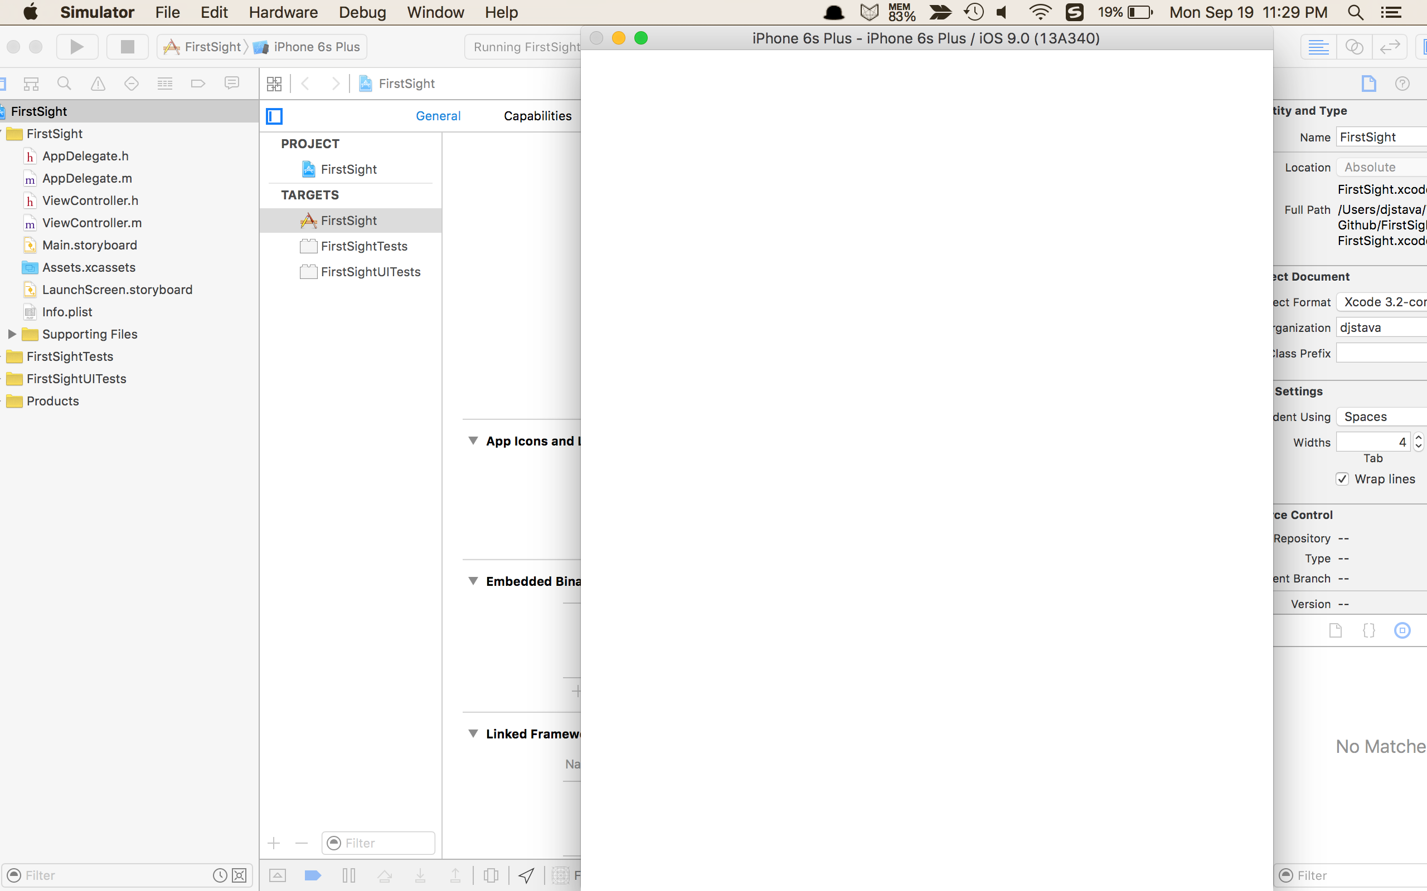
Task: Expand the Supporting Files folder
Action: click(11, 334)
